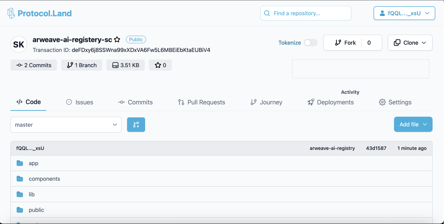
Task: Open the master branch selector
Action: [x=66, y=125]
